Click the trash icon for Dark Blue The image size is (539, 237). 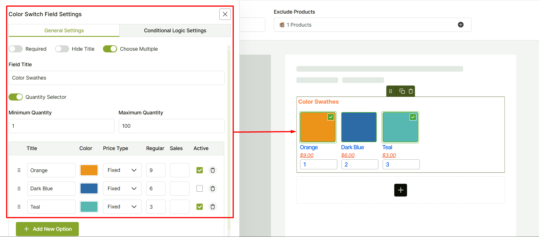pyautogui.click(x=213, y=189)
